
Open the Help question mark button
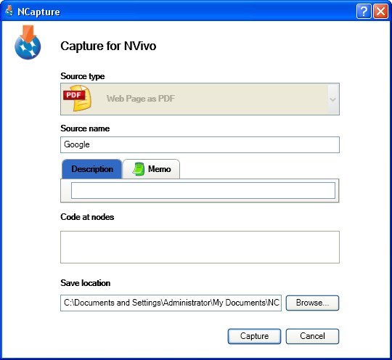point(364,12)
